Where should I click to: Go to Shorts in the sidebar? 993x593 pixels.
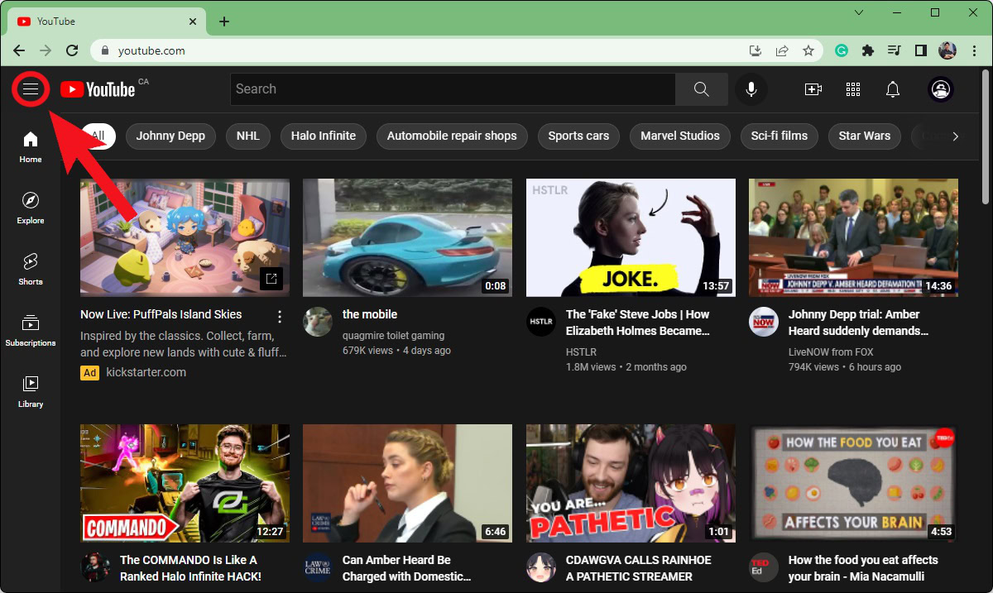[31, 269]
